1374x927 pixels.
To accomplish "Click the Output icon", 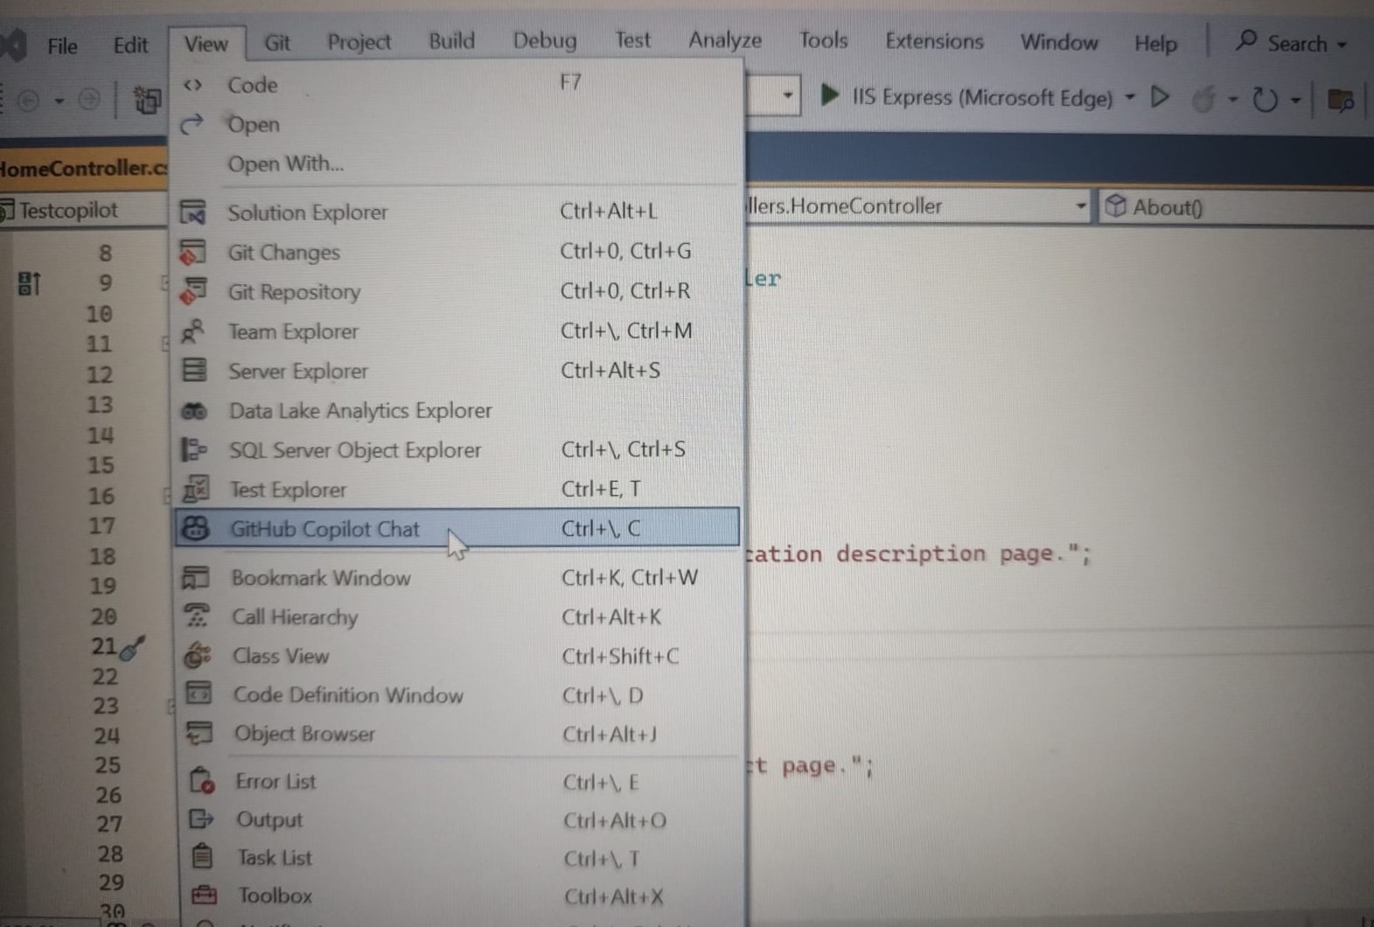I will click(x=202, y=819).
